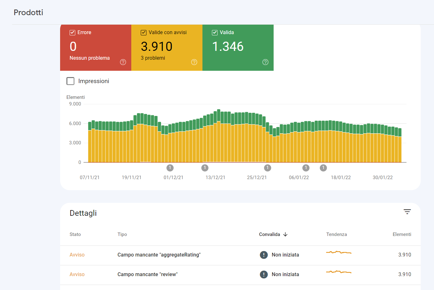This screenshot has height=290, width=434.
Task: Click Non iniziata in aggregateRating row
Action: (x=285, y=255)
